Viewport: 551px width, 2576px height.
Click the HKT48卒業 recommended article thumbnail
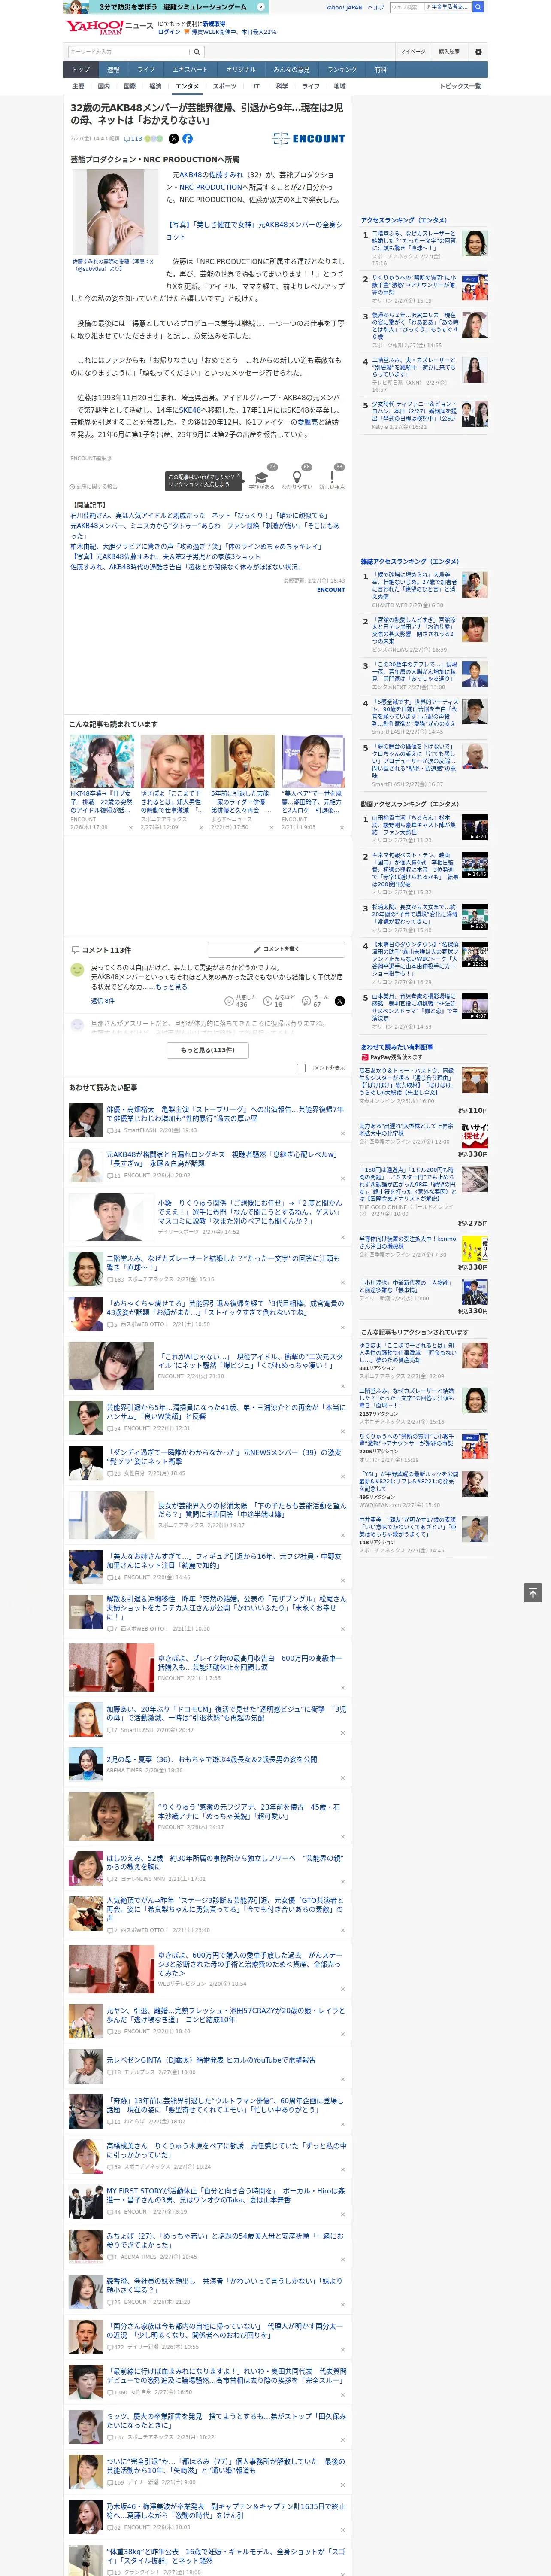(x=102, y=762)
